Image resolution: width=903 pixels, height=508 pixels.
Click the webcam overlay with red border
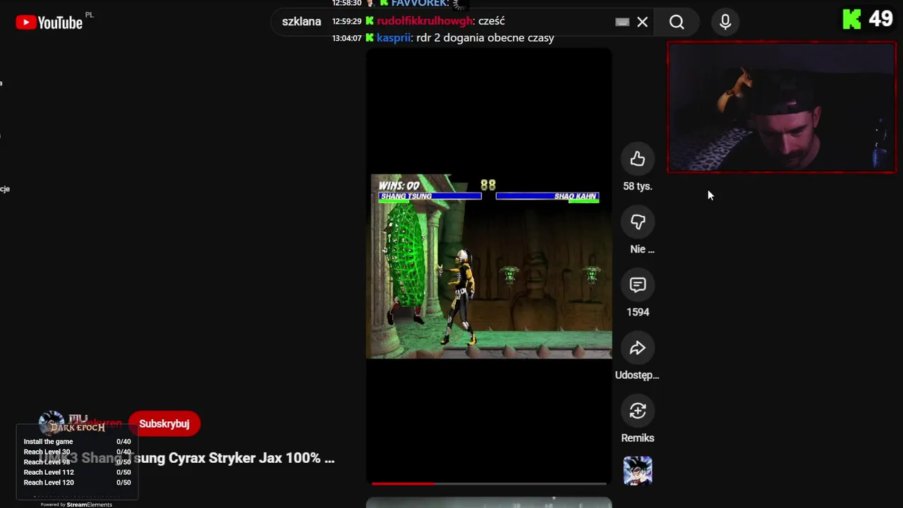(x=782, y=107)
